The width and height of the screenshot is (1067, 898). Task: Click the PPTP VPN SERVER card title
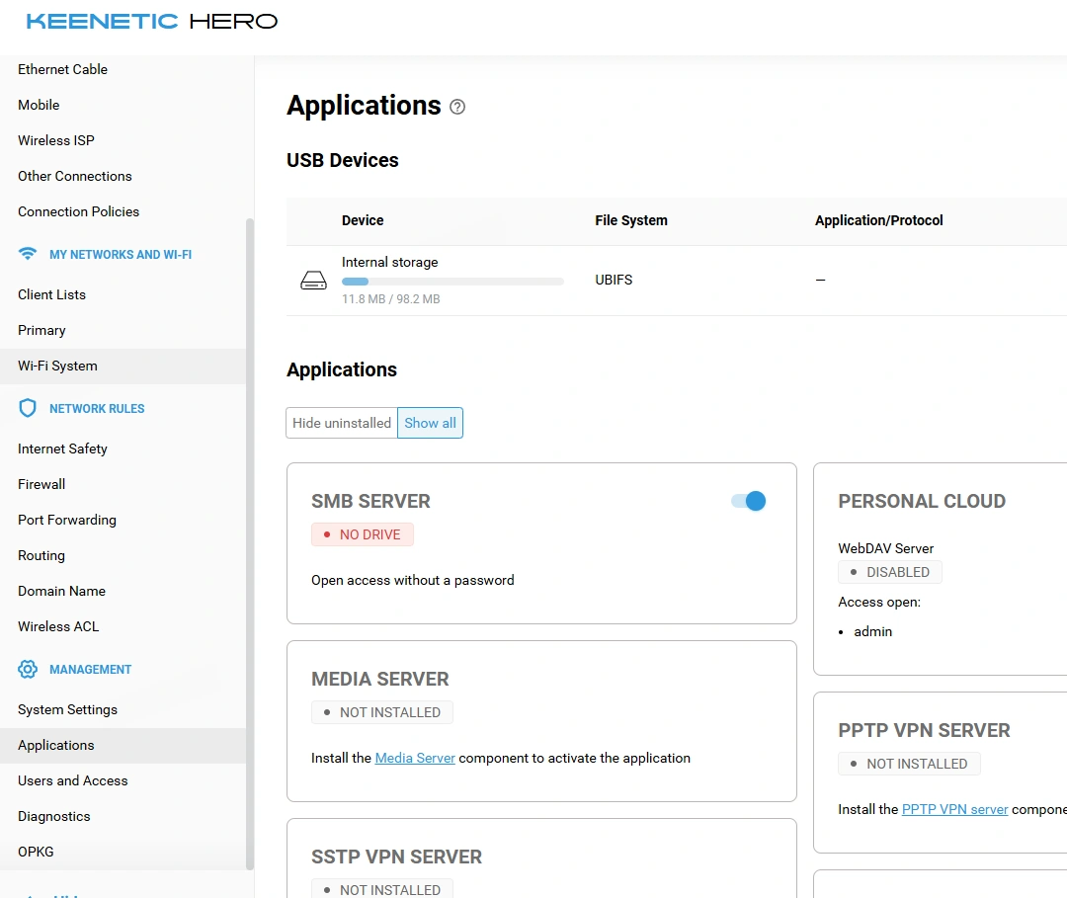pyautogui.click(x=924, y=731)
